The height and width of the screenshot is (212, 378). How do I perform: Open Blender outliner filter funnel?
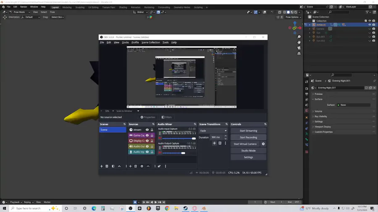click(x=367, y=12)
